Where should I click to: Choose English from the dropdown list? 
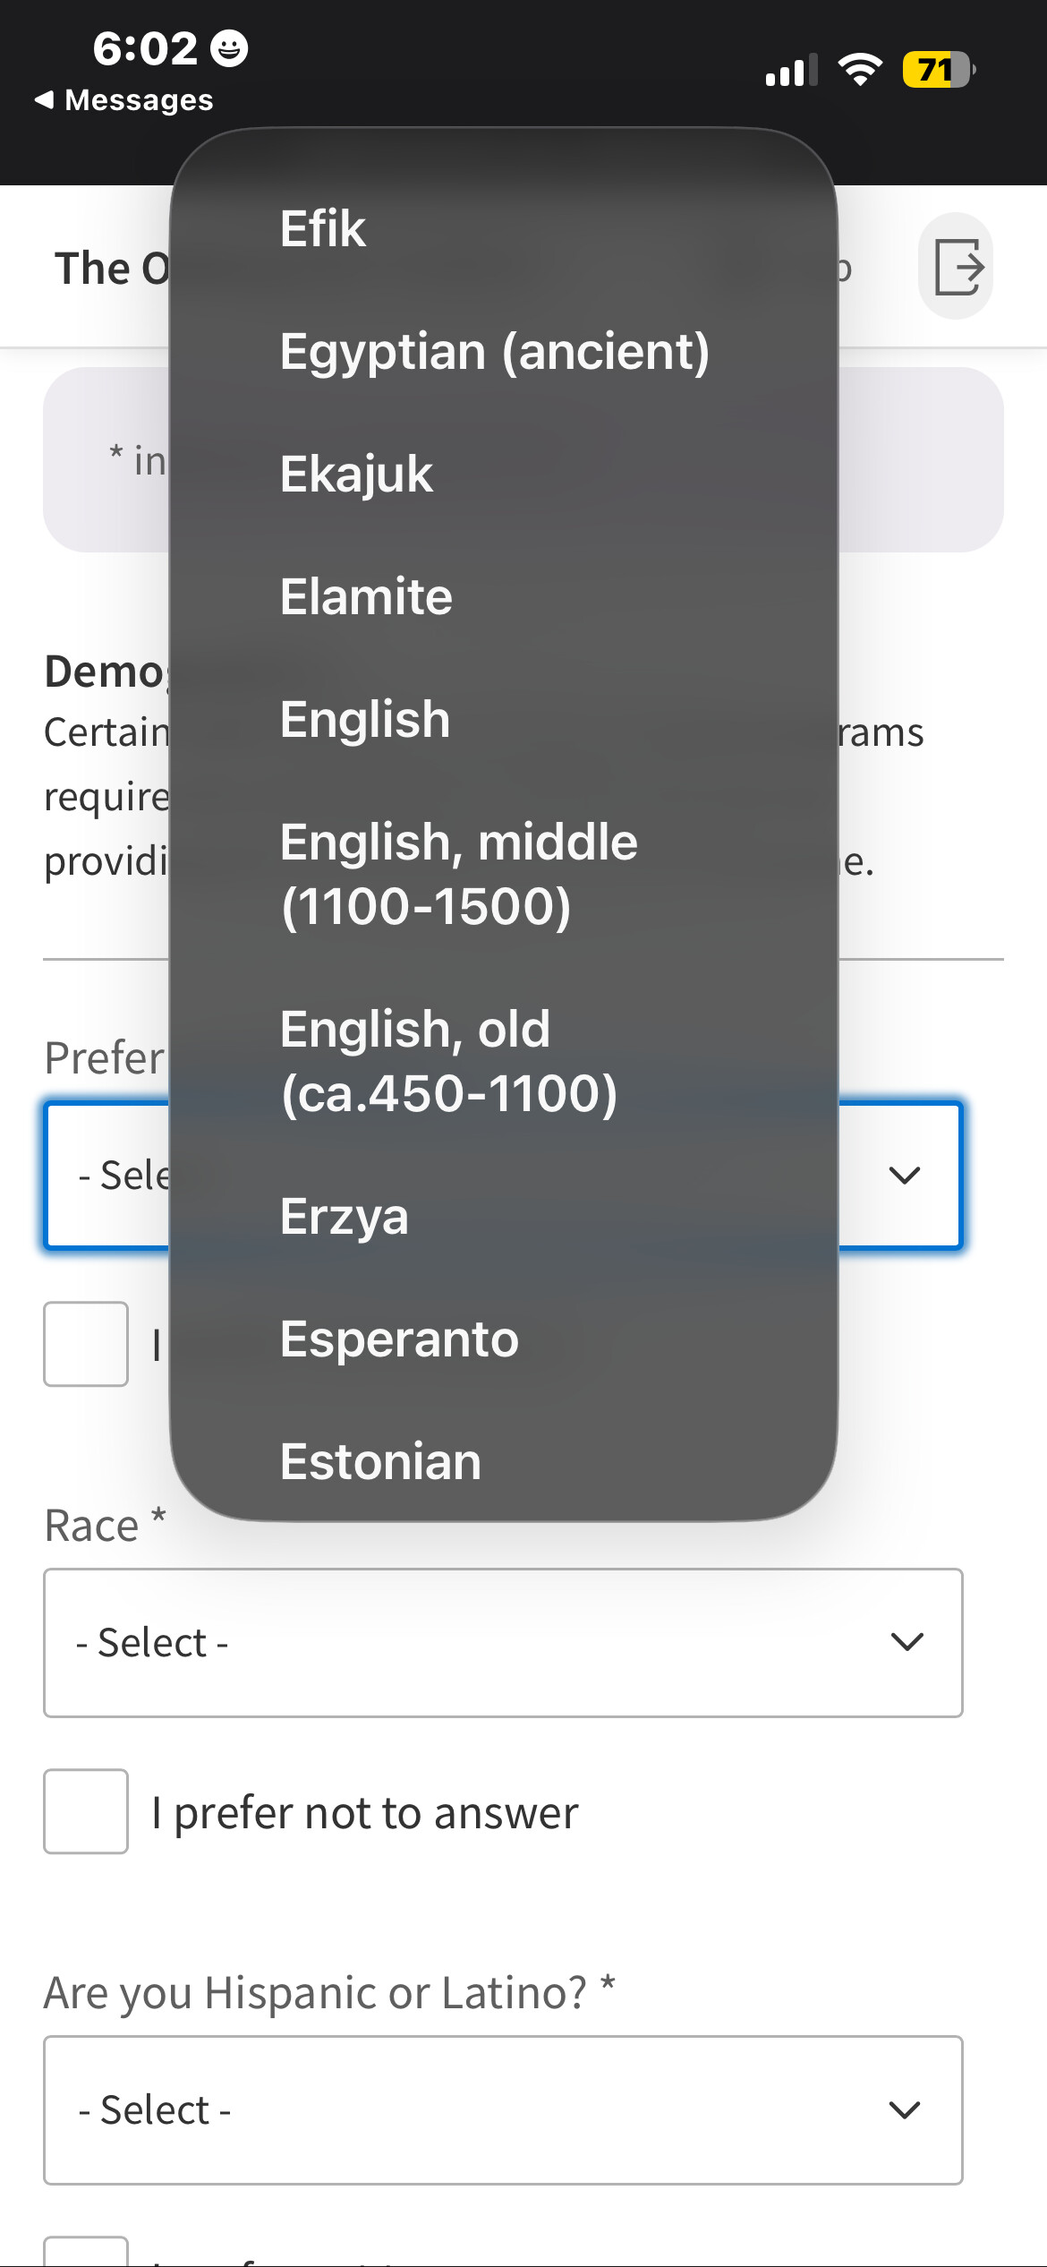[x=364, y=719]
